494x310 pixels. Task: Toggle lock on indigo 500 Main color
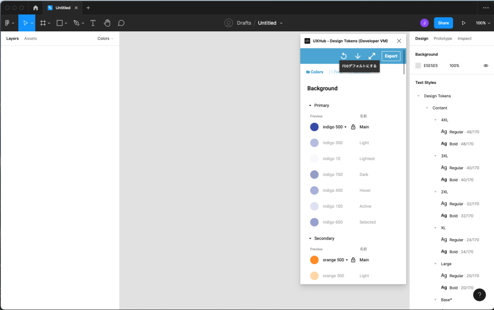[x=353, y=127]
